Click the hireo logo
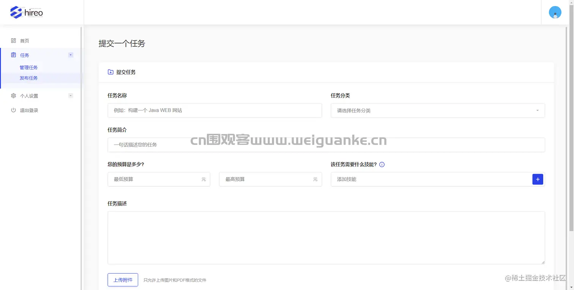The width and height of the screenshot is (574, 290). point(27,12)
